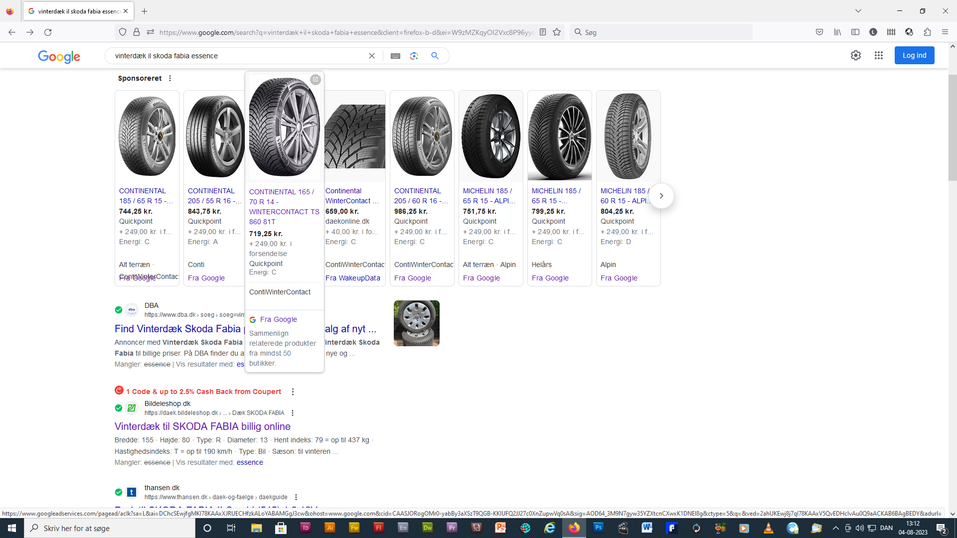
Task: Open Sponsoreret ad options menu
Action: (x=170, y=78)
